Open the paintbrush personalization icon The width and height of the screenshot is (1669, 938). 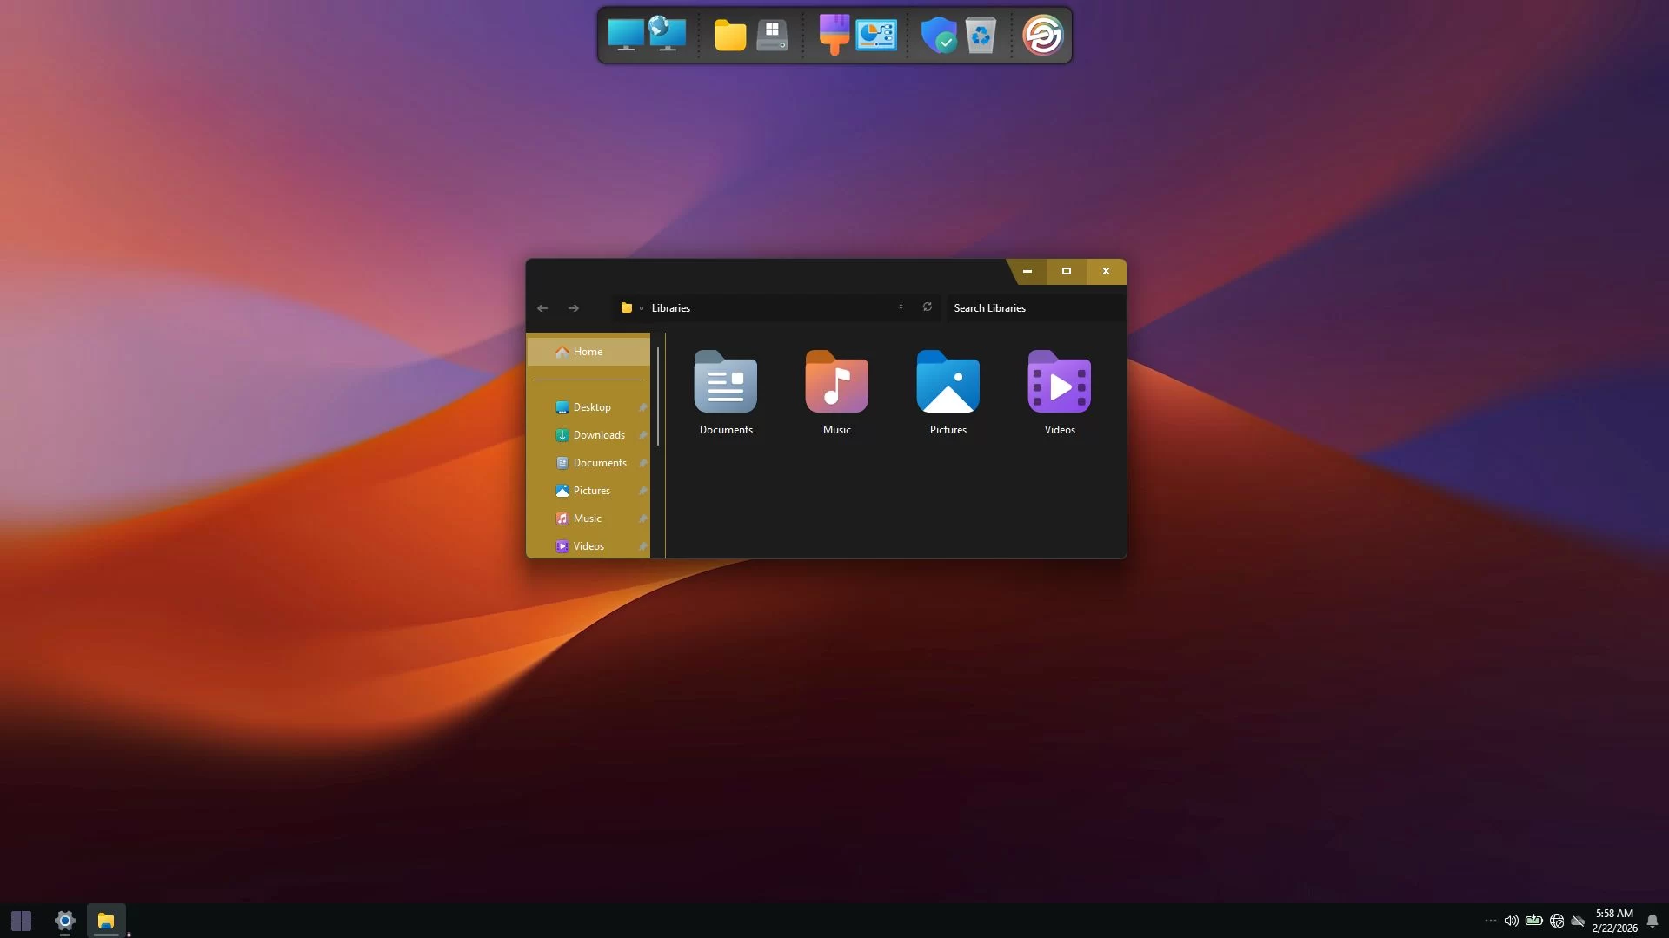tap(834, 35)
